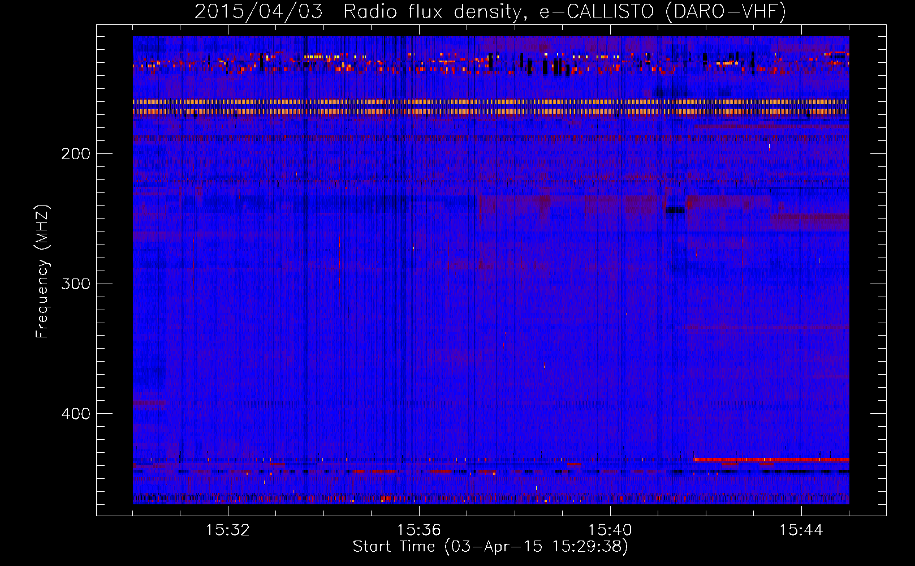
Task: Click the upper yellow striped horizontal band
Action: click(491, 102)
